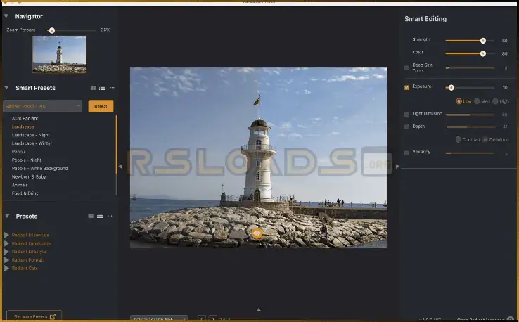Collapse the Navigator panel
The image size is (519, 322).
(x=6, y=16)
